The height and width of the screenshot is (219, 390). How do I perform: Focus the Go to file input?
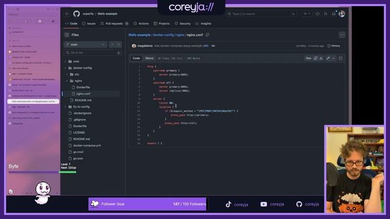tap(93, 53)
